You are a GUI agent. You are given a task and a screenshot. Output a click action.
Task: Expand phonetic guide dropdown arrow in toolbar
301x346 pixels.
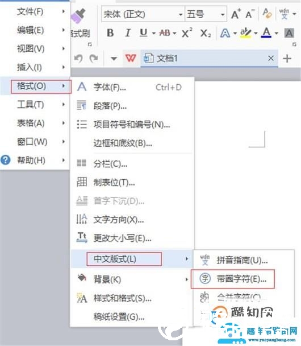[294, 14]
